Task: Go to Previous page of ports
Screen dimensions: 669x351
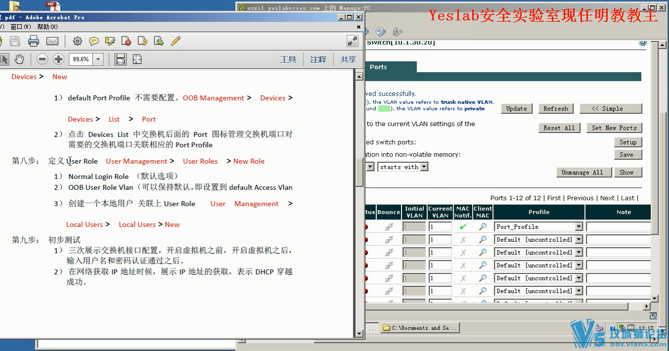Action: (580, 198)
